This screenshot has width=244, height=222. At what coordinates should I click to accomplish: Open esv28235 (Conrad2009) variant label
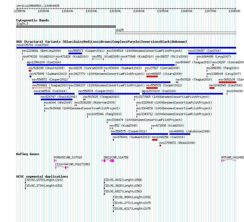point(86,68)
